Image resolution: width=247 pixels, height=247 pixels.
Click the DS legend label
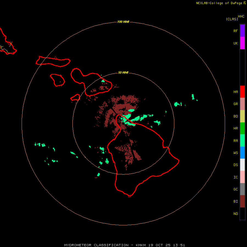(235, 165)
